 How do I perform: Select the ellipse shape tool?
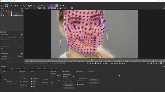(x=31, y=6)
